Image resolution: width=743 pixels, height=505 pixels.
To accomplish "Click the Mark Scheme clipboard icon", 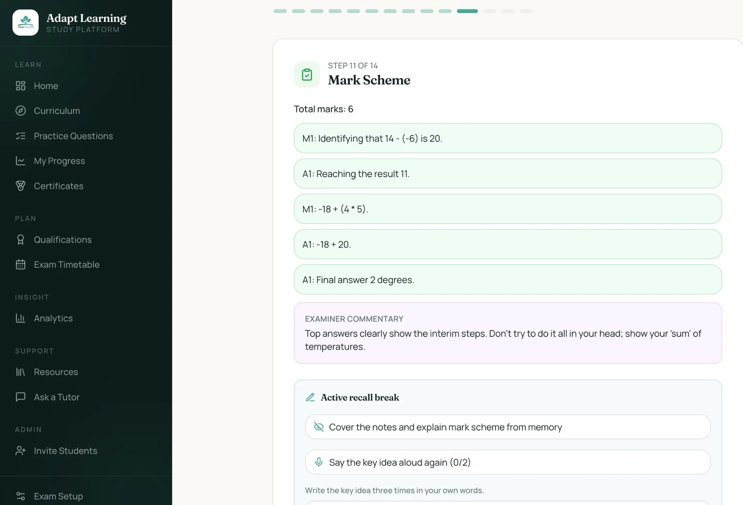I will (x=307, y=75).
